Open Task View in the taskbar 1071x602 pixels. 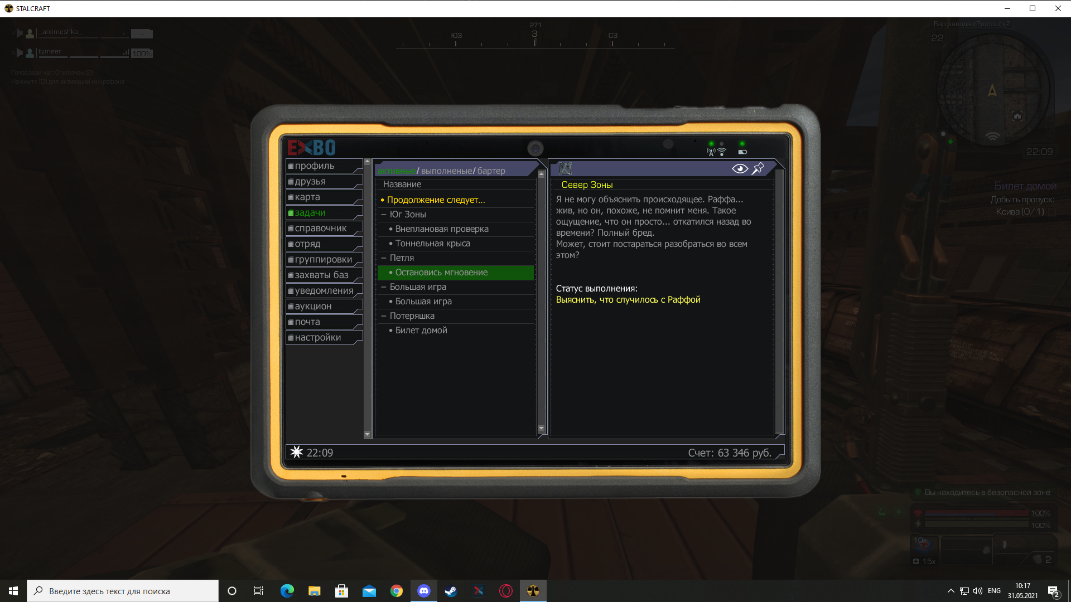pos(259,591)
